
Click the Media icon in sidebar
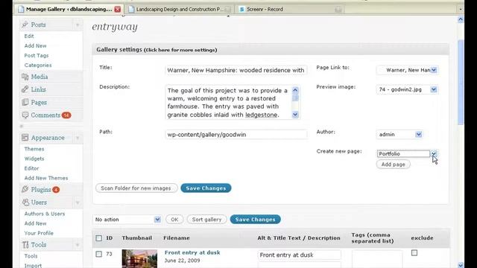[x=25, y=77]
